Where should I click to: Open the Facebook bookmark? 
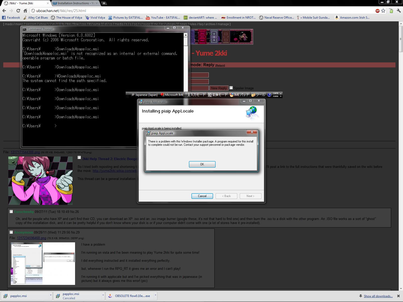pyautogui.click(x=11, y=18)
